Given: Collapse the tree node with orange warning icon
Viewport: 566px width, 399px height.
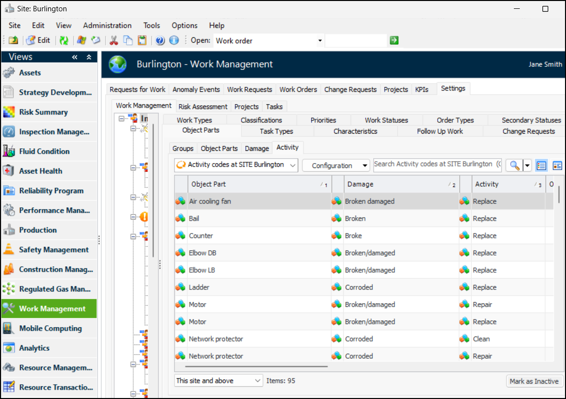Looking at the screenshot, I should click(x=133, y=217).
